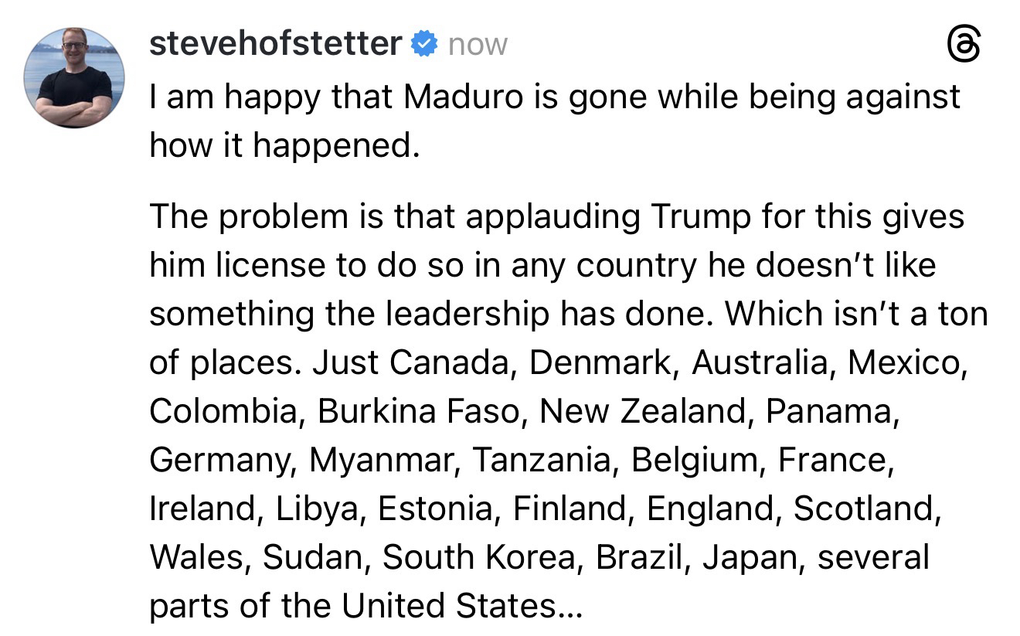Open stevehofstetter's profile picture

click(x=75, y=78)
